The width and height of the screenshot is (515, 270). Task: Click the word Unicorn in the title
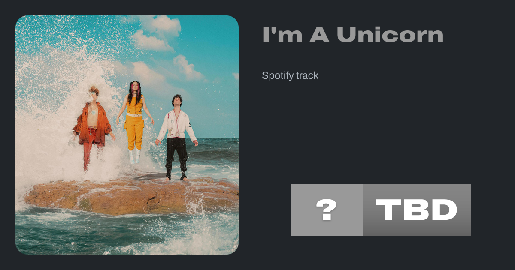[x=390, y=35]
